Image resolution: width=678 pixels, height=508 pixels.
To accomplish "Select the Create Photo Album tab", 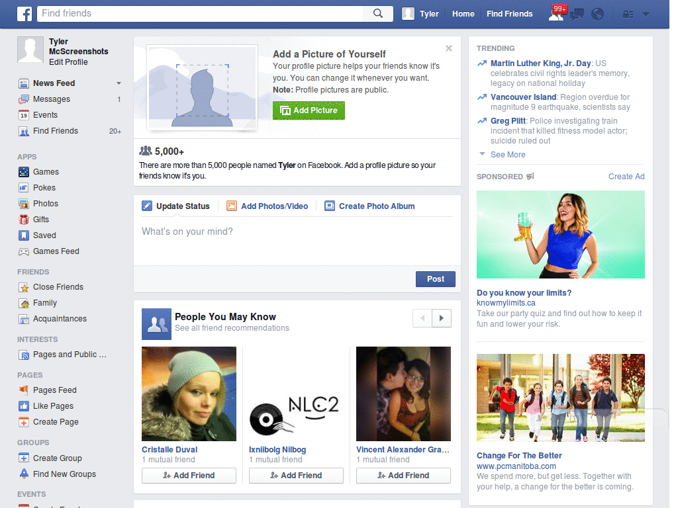I will 369,206.
